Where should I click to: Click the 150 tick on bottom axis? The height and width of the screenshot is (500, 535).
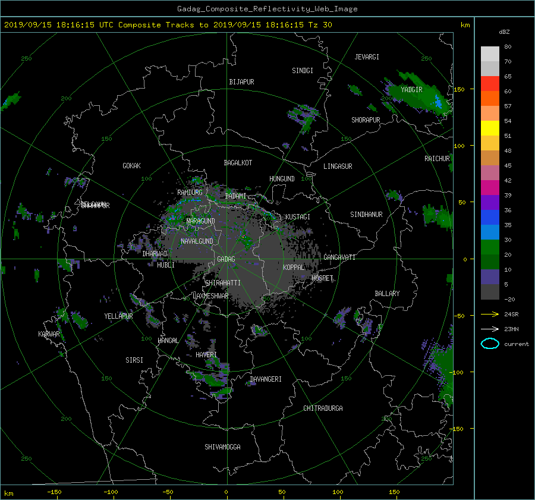[x=394, y=492]
